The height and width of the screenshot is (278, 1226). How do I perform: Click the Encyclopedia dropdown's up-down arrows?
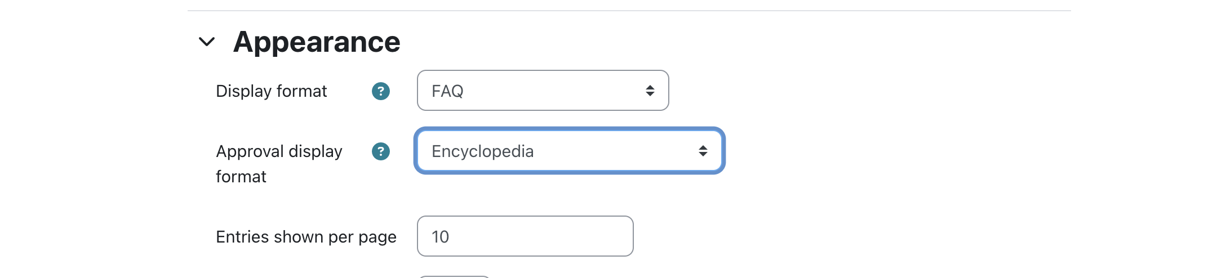click(703, 151)
